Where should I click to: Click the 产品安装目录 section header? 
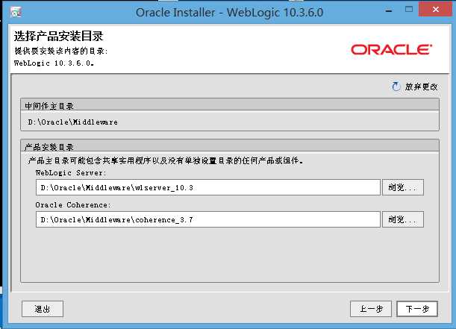click(230, 146)
